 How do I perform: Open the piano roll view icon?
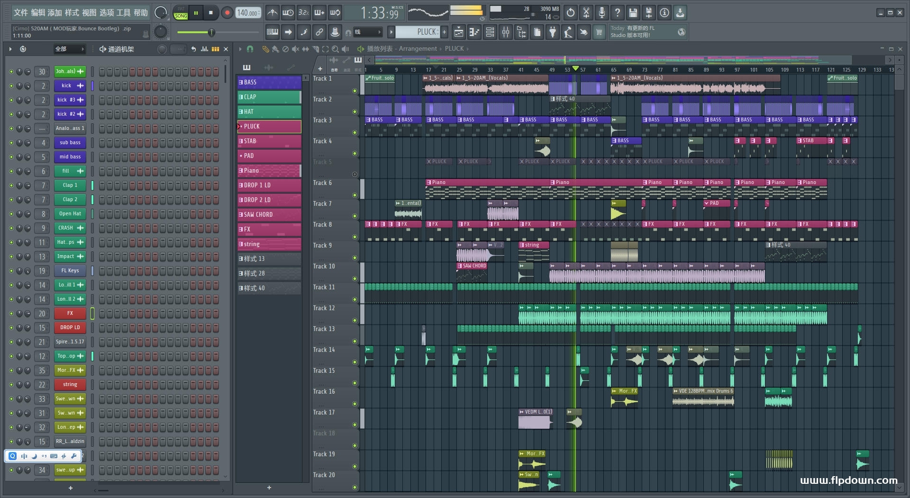pos(474,32)
